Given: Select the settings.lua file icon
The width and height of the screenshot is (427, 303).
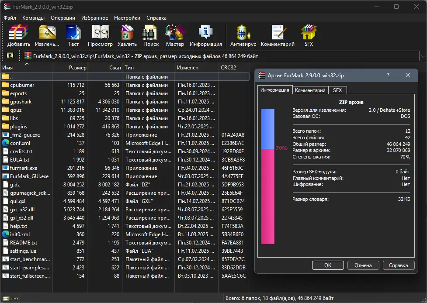Looking at the screenshot, I should 5,251.
